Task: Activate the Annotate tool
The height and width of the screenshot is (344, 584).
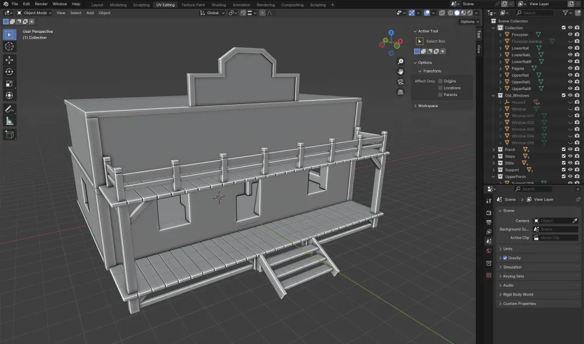Action: point(9,109)
